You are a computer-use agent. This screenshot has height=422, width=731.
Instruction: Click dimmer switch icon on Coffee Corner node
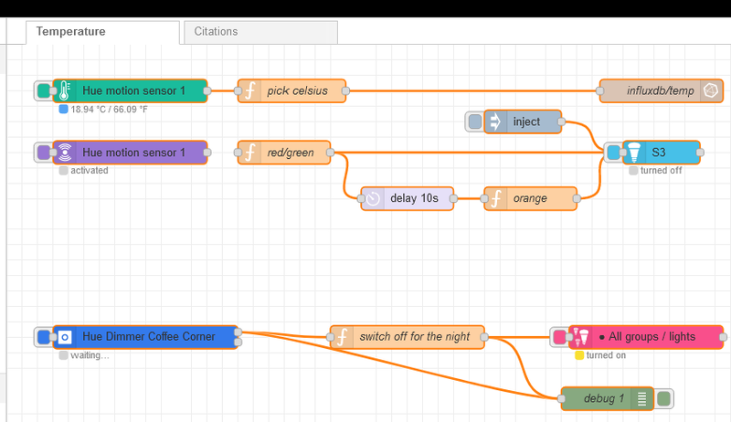click(65, 337)
